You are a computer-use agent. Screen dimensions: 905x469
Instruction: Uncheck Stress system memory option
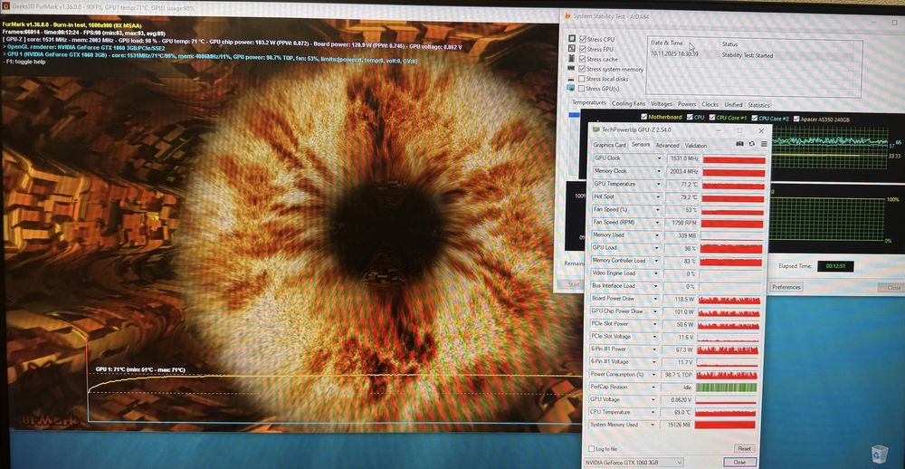coord(582,69)
